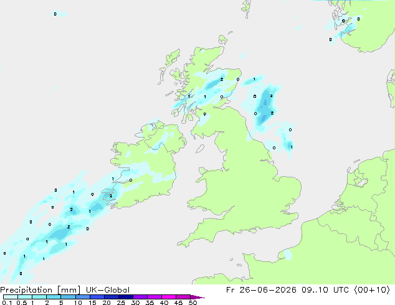This screenshot has height=305, width=395.
Task: Click the legend scale label "35"
Action: [x=150, y=303]
